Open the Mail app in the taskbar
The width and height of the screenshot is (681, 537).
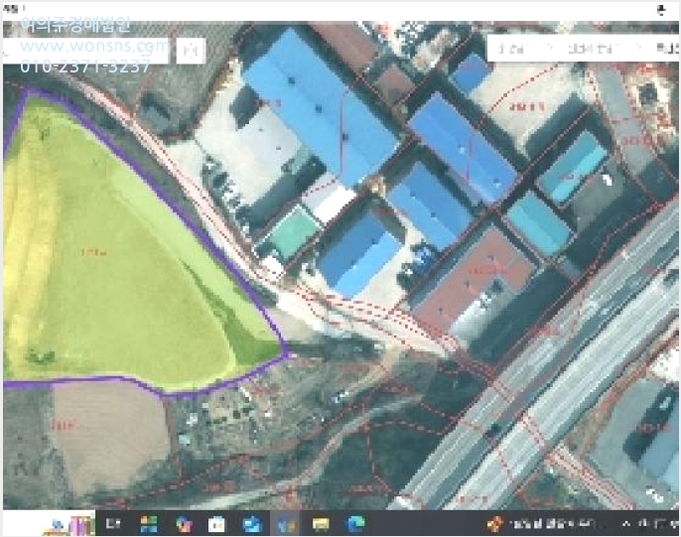tap(252, 524)
